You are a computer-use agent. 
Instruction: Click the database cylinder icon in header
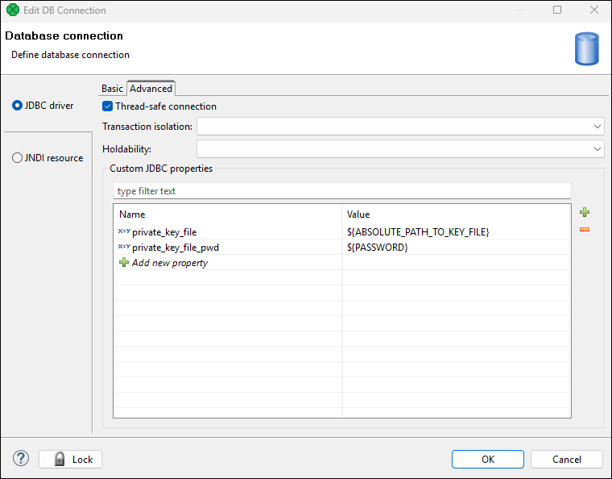(586, 48)
